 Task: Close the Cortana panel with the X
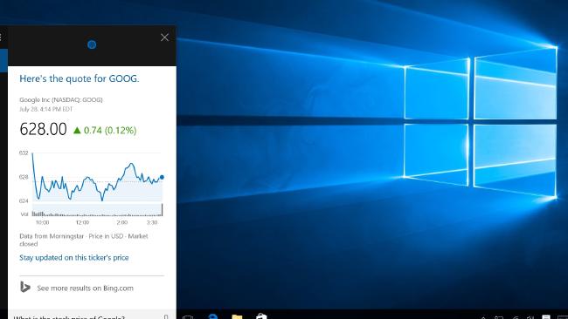(x=164, y=37)
